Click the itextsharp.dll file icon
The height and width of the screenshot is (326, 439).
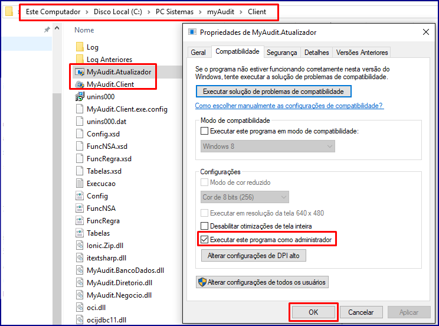(x=80, y=257)
